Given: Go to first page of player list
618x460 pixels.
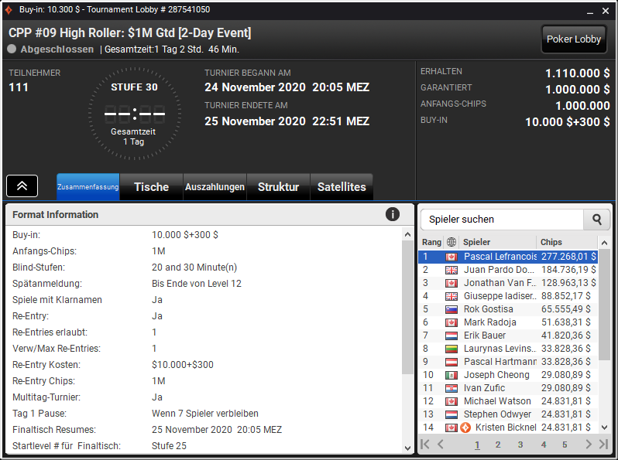Looking at the screenshot, I should coord(425,445).
